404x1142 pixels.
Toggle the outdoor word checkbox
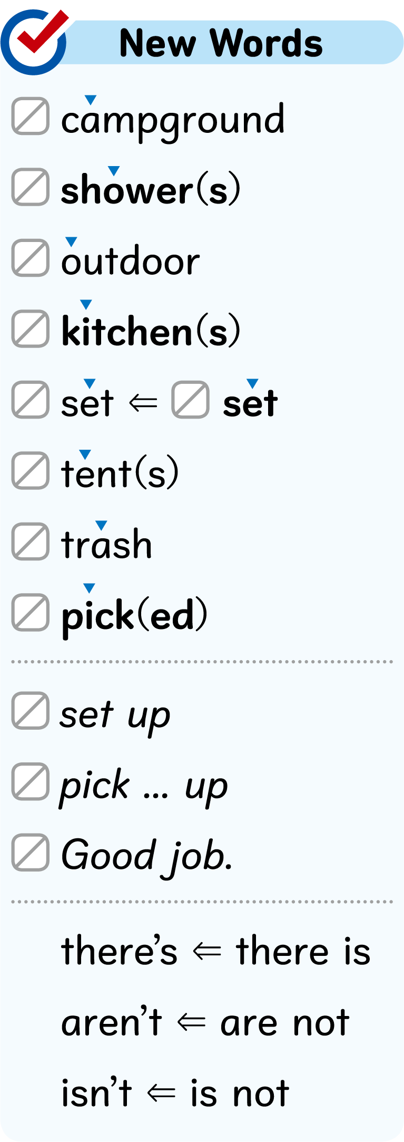tap(31, 258)
